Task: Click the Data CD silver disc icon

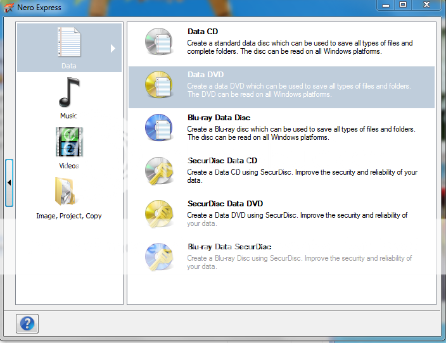Action: 159,42
